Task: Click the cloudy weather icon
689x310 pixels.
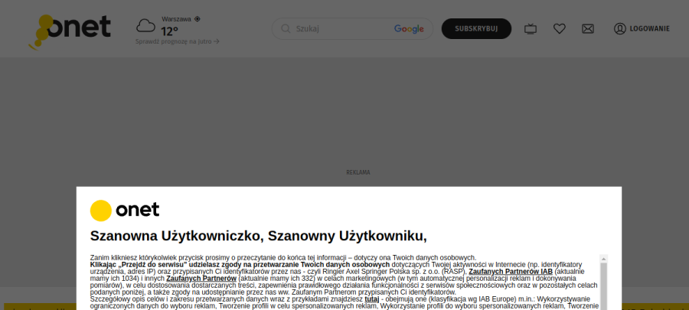Action: pos(145,25)
